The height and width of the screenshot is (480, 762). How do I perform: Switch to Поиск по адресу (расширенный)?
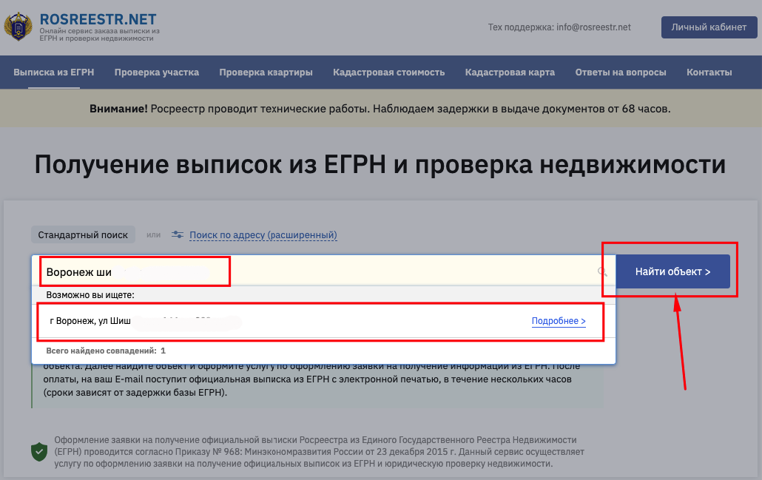[x=263, y=235]
